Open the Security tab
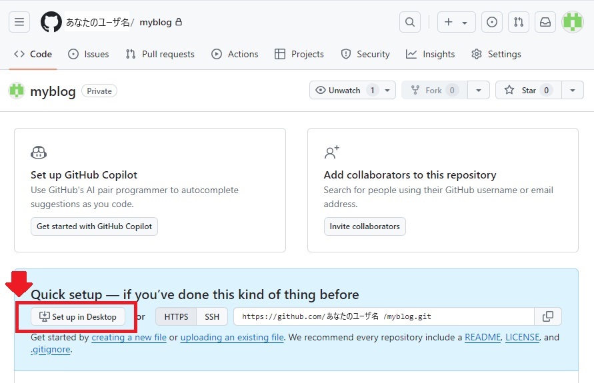594x383 pixels. point(365,54)
